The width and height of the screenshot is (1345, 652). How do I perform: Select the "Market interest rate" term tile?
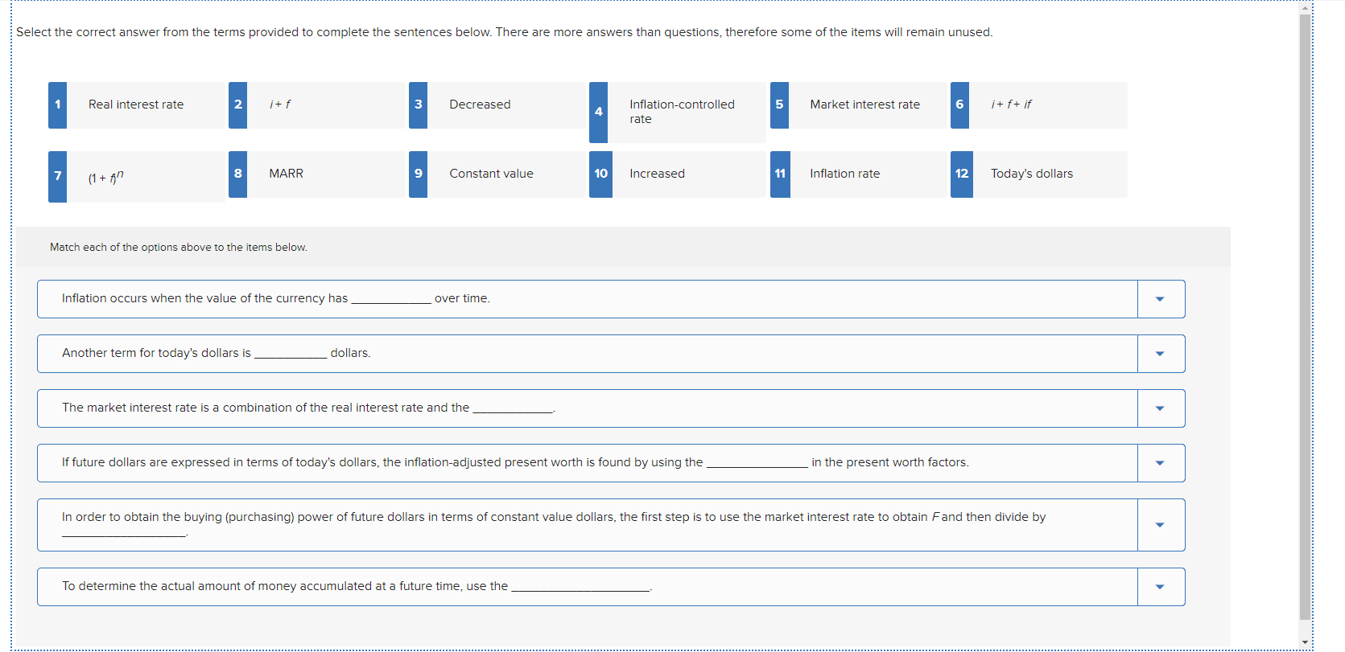click(865, 105)
